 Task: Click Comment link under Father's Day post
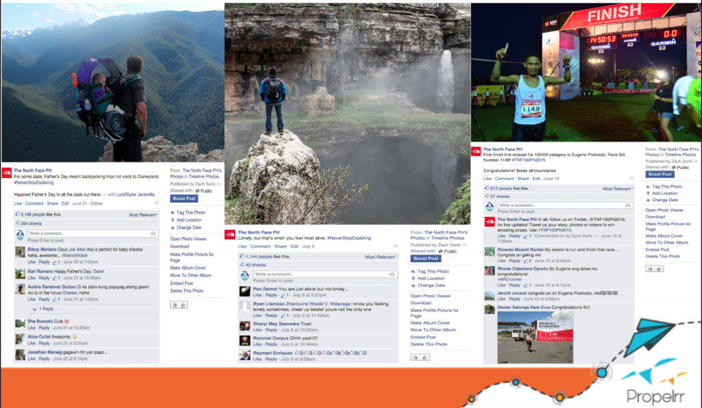[x=34, y=203]
